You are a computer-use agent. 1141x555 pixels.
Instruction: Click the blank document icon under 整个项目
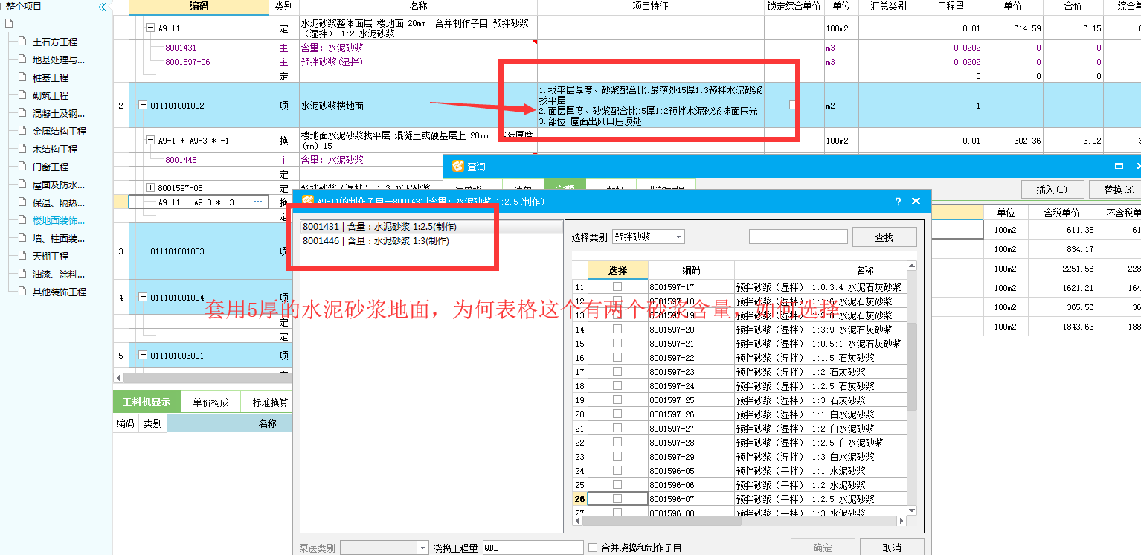[9, 23]
